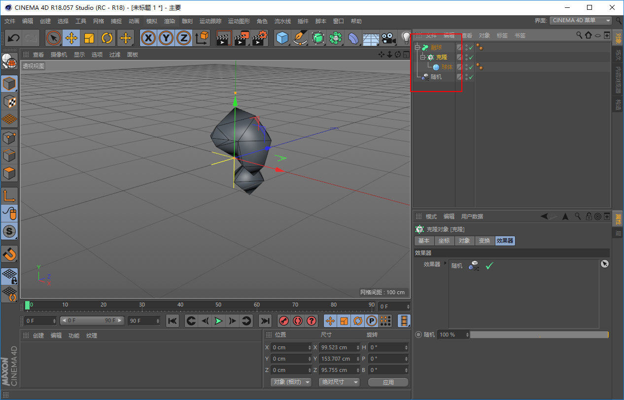Open the 对象 (相对) dropdown
This screenshot has width=624, height=400.
(291, 382)
